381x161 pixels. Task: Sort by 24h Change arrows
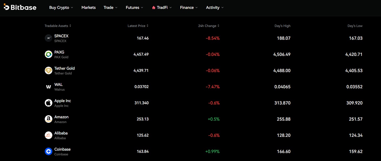tap(218, 26)
